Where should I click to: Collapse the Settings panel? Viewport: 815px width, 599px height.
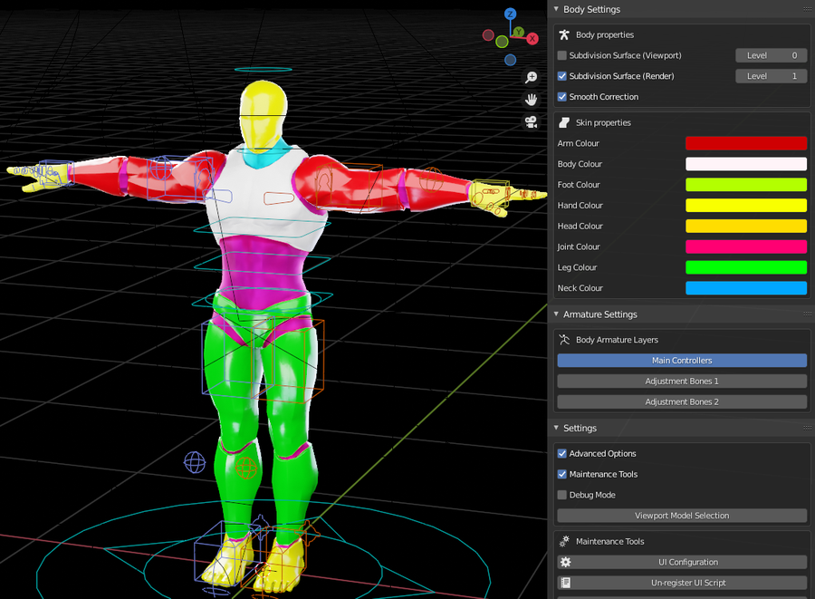click(556, 428)
